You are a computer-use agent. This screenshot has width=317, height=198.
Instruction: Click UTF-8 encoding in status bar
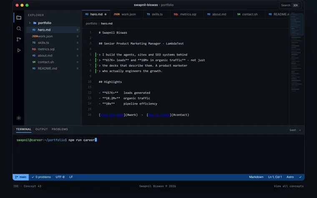(x=60, y=177)
